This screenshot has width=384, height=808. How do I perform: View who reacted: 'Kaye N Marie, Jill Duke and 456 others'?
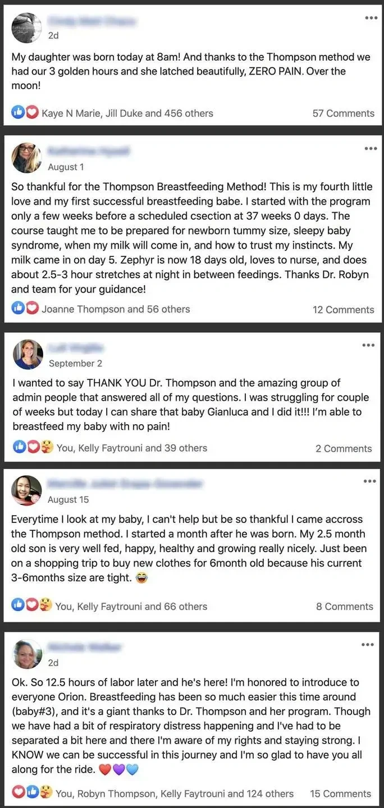127,113
